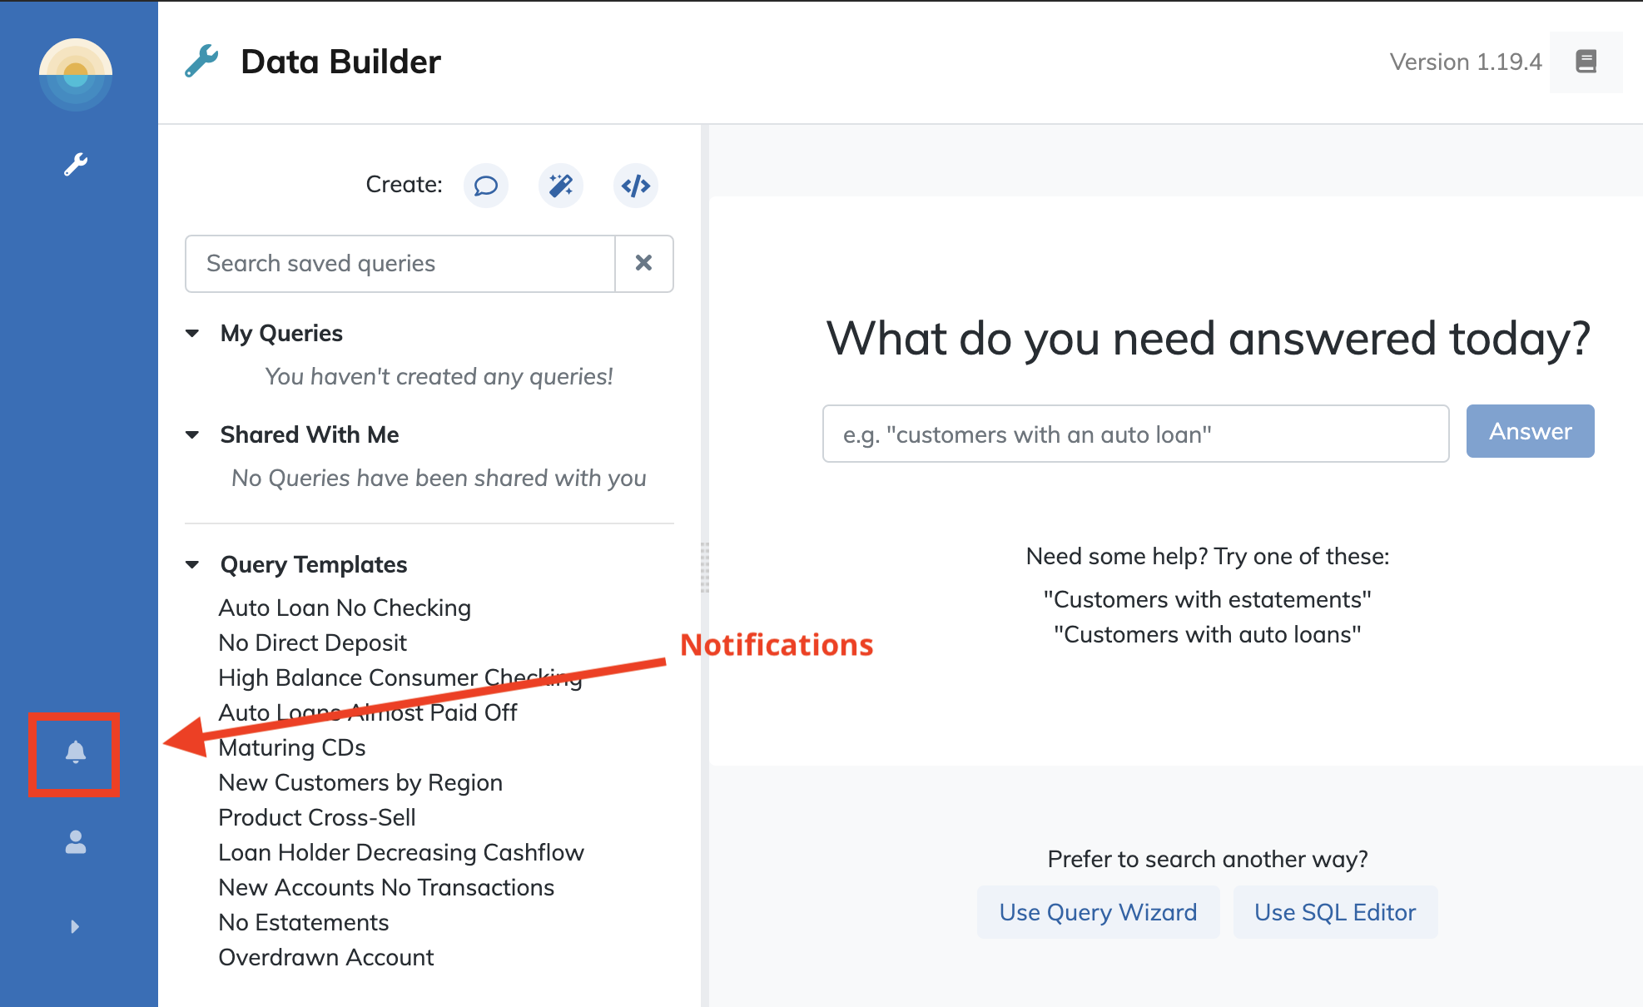Open Maturing CDs template

(292, 747)
